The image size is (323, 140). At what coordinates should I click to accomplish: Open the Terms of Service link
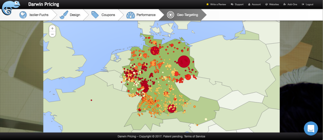click(x=194, y=136)
